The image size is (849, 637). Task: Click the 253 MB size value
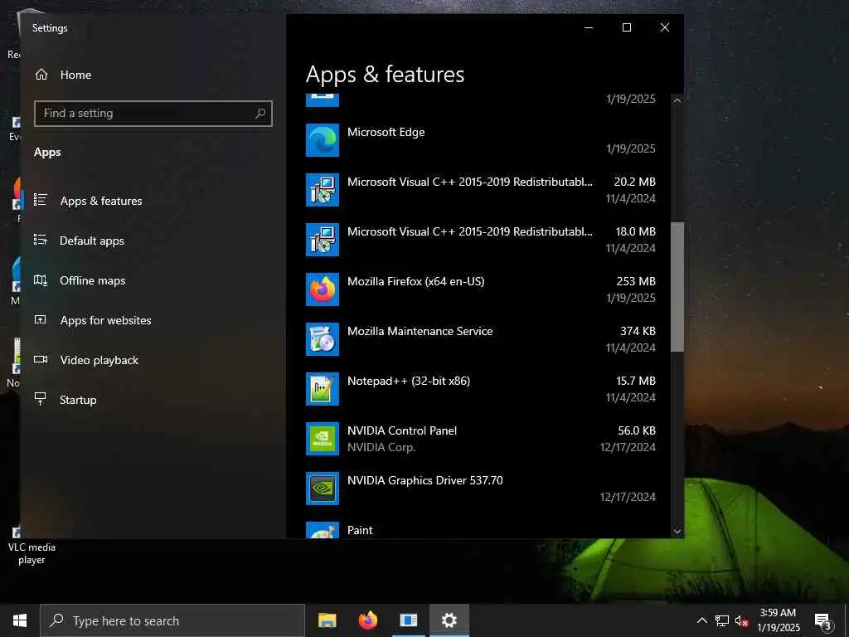pyautogui.click(x=636, y=281)
